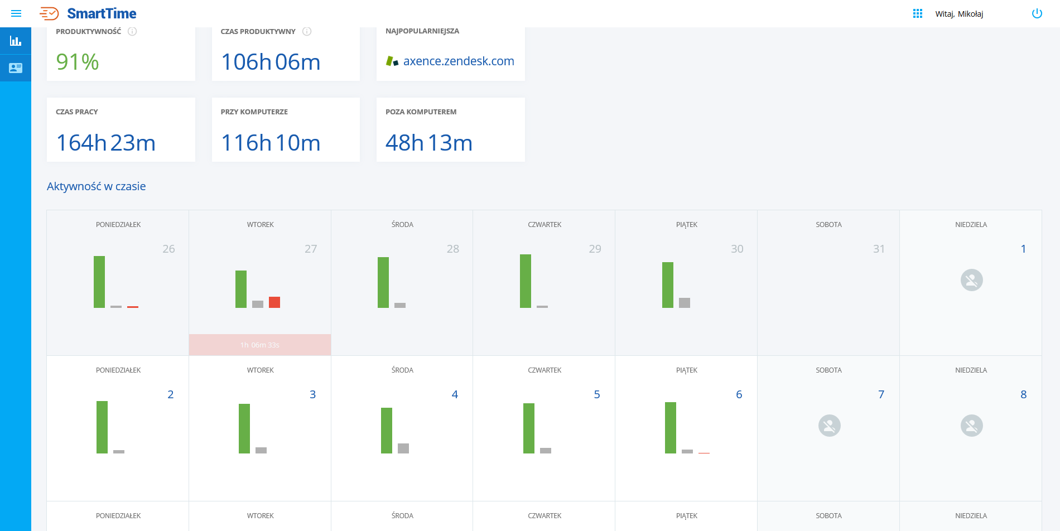Open the axence.zendesk.com link
Image resolution: width=1060 pixels, height=531 pixels.
point(459,61)
